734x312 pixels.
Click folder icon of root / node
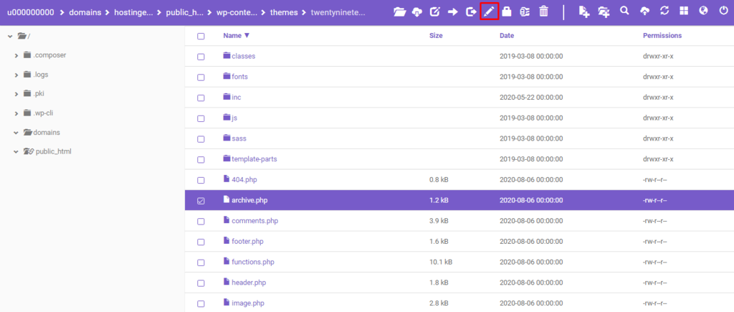[x=22, y=36]
